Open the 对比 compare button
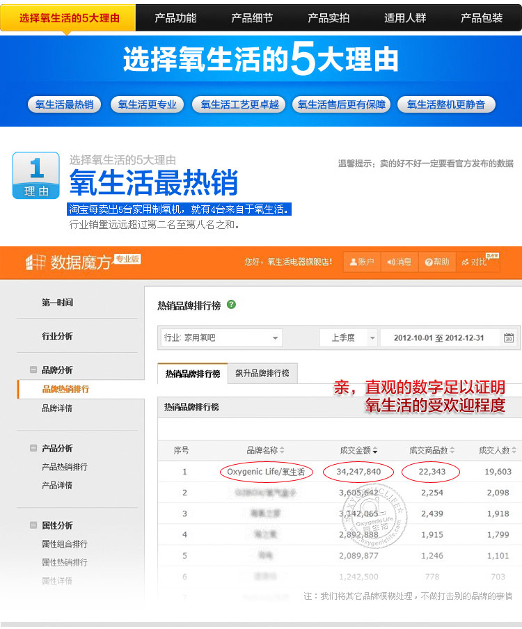The image size is (522, 629). (478, 262)
